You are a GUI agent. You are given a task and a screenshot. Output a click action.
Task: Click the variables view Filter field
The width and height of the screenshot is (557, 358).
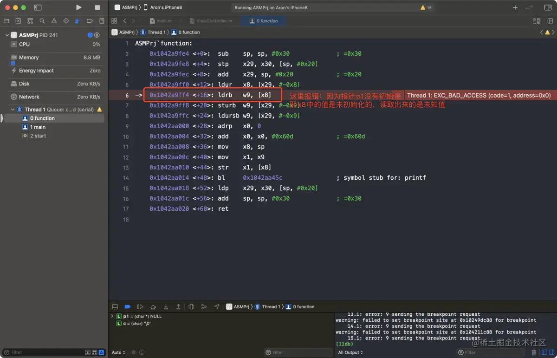tap(297, 352)
